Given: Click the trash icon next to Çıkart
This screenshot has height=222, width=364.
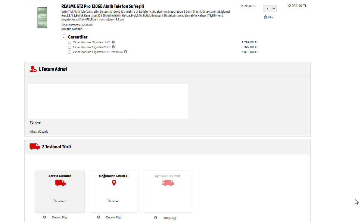Looking at the screenshot, I should pos(266,17).
